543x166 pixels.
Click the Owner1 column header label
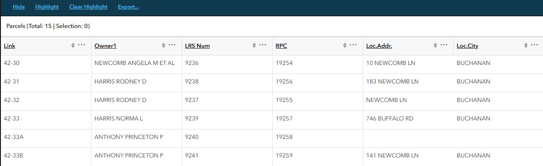tap(106, 46)
